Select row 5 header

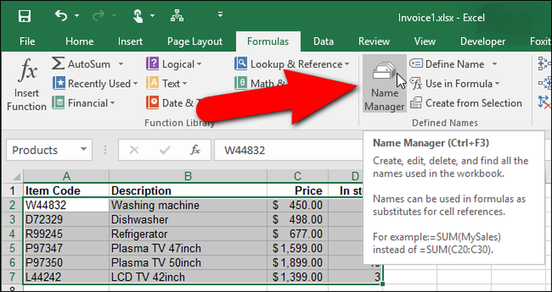(12, 248)
